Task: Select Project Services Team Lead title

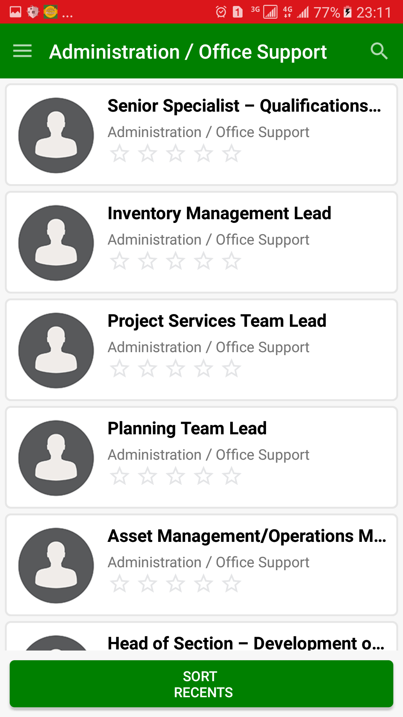Action: [217, 321]
